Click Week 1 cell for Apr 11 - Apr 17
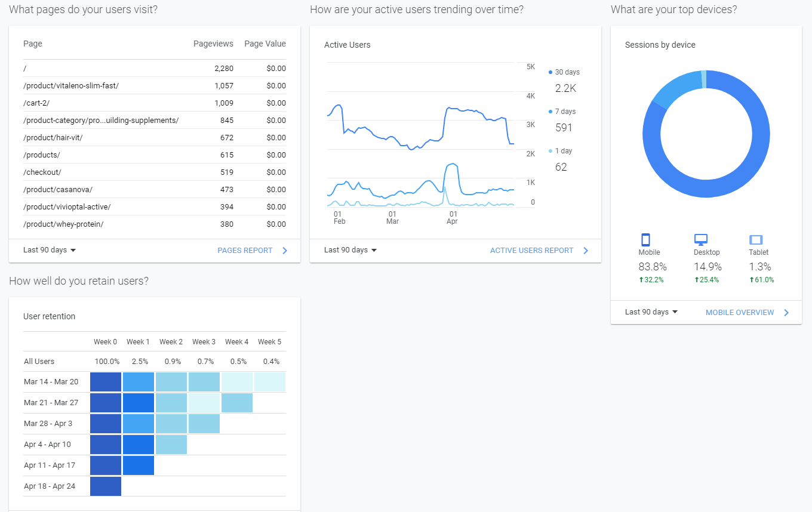This screenshot has height=512, width=812. 139,465
